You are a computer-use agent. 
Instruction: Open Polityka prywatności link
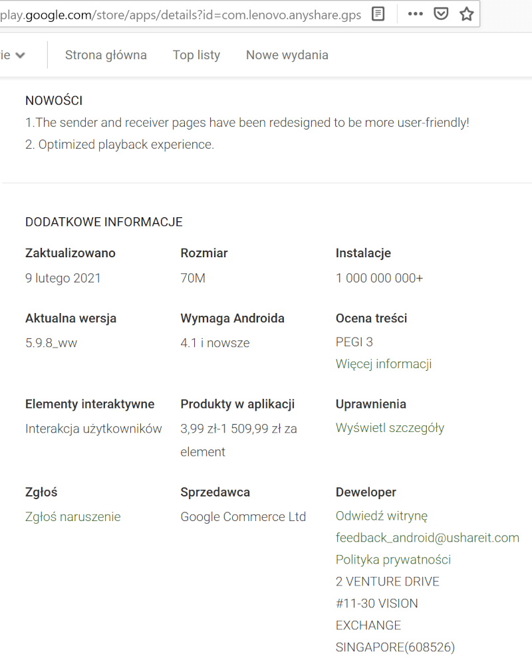[x=393, y=560]
